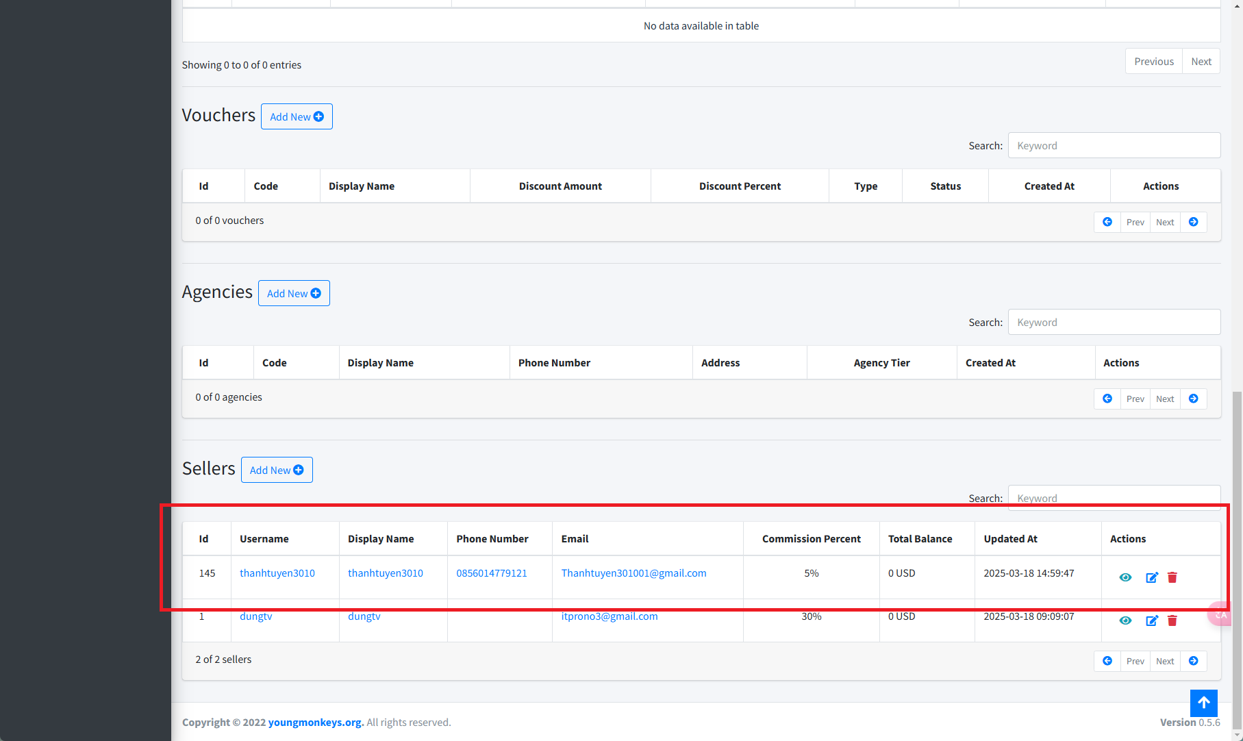
Task: Select timestamp 2025-03-18 09:09:07
Action: [x=1029, y=616]
